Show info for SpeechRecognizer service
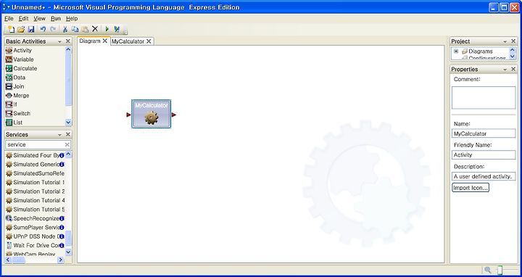522x277 pixels. point(62,218)
